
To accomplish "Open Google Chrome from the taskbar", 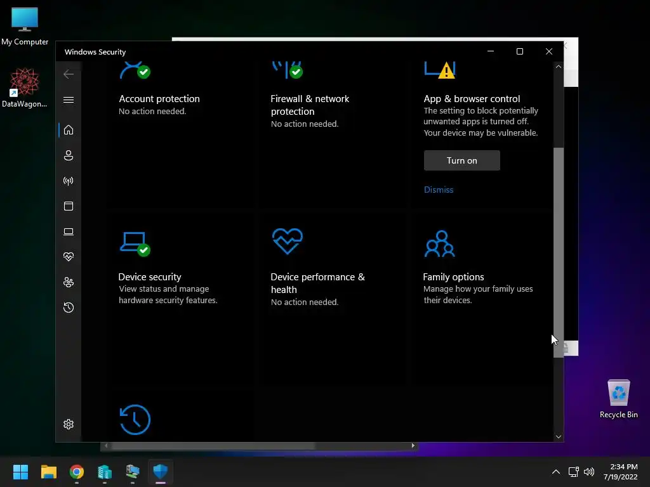I will (x=77, y=472).
